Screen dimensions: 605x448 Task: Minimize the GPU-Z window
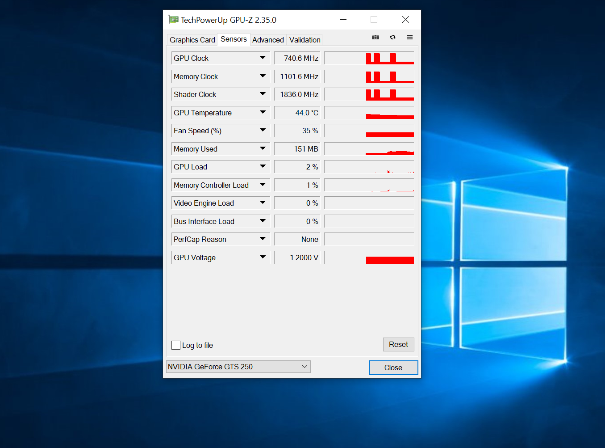tap(343, 20)
